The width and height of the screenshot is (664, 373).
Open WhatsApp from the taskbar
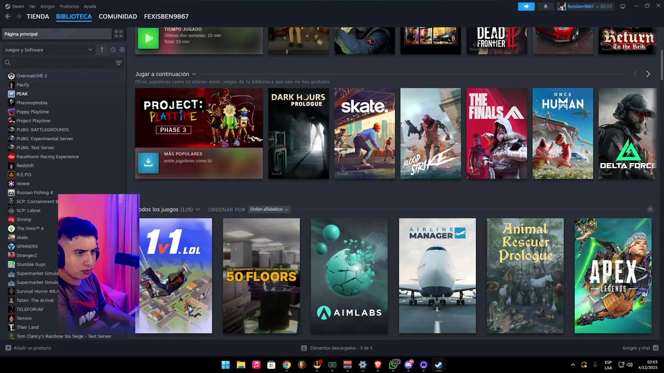point(393,365)
